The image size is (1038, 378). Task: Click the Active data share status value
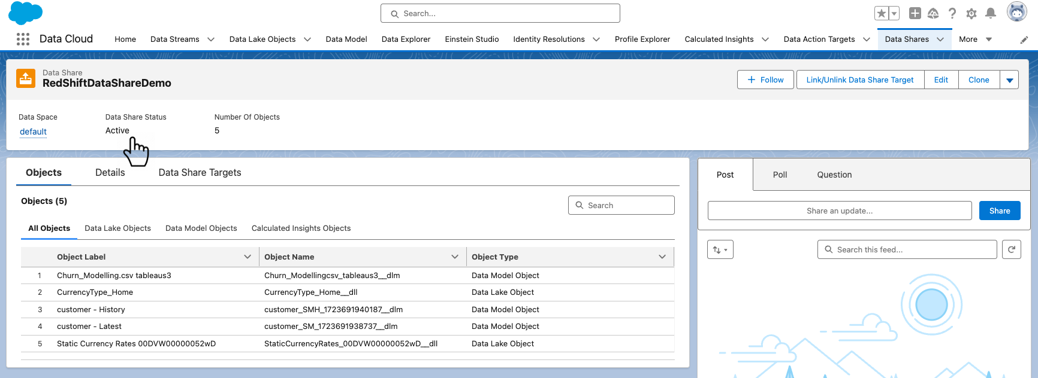[x=117, y=130]
